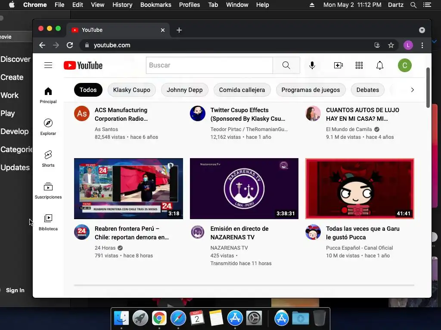Open Finder in the Dock
This screenshot has height=330, width=441.
pos(121,318)
